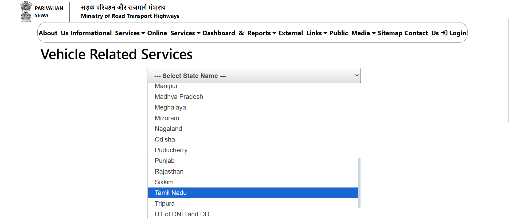Open the About Us menu item
The image size is (509, 219).
coord(53,33)
